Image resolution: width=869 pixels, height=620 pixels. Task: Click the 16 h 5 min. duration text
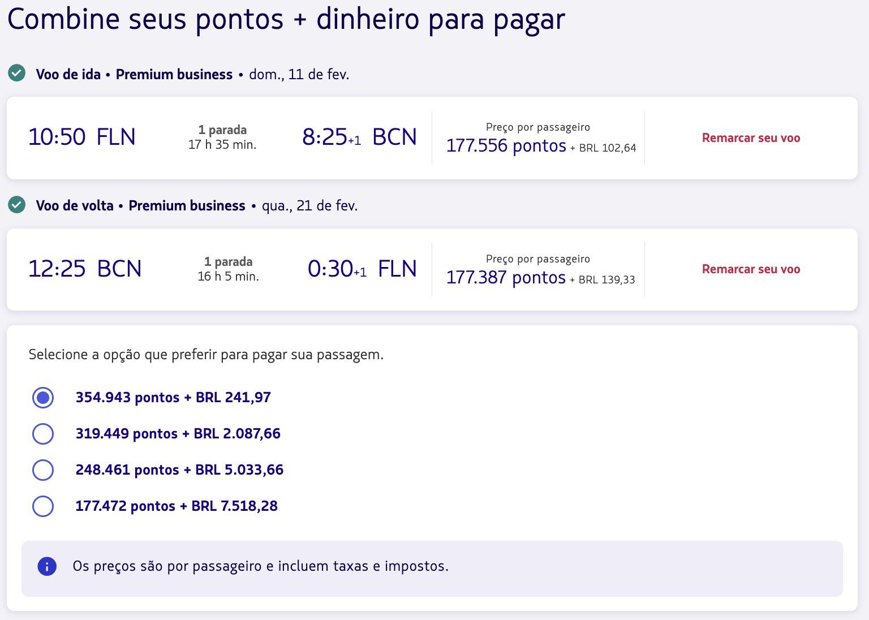pos(228,277)
